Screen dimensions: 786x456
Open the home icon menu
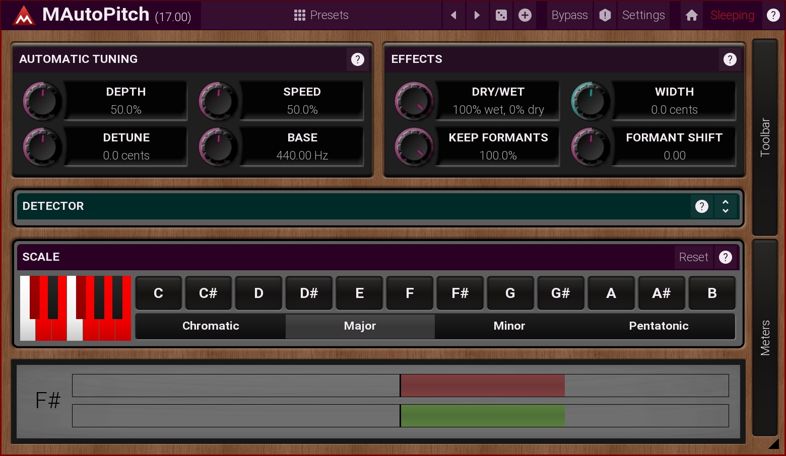(x=692, y=15)
